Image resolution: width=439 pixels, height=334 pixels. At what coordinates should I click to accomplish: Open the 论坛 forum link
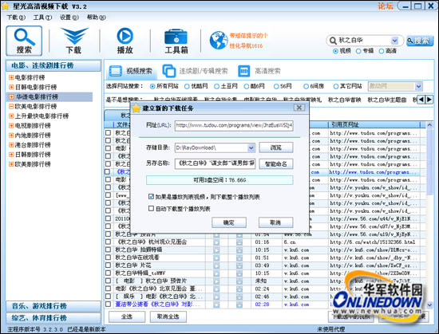(x=386, y=6)
